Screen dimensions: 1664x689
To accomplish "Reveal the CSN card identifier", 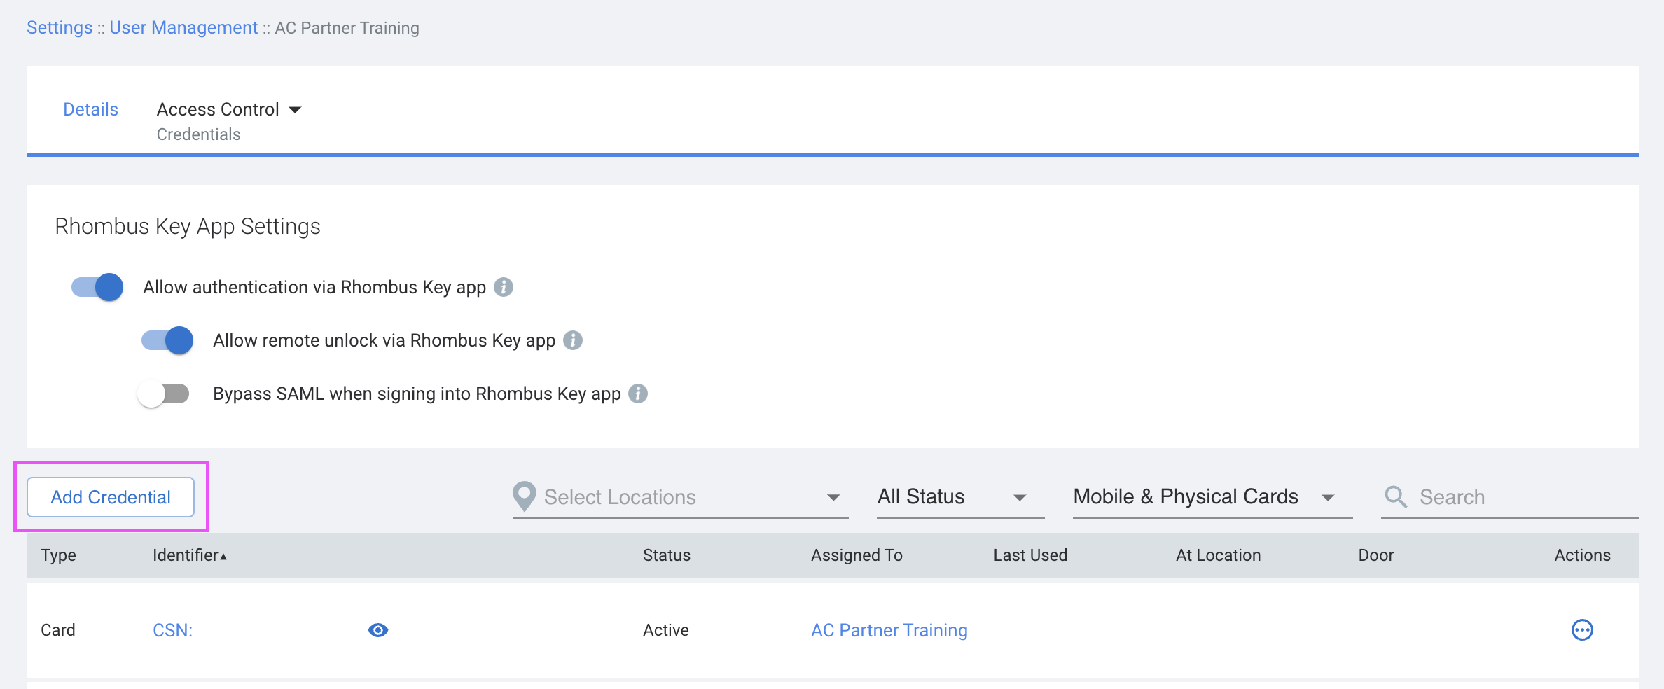I will tap(378, 629).
